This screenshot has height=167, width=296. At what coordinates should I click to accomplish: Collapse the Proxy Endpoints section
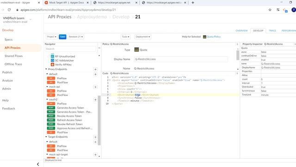click(46, 69)
